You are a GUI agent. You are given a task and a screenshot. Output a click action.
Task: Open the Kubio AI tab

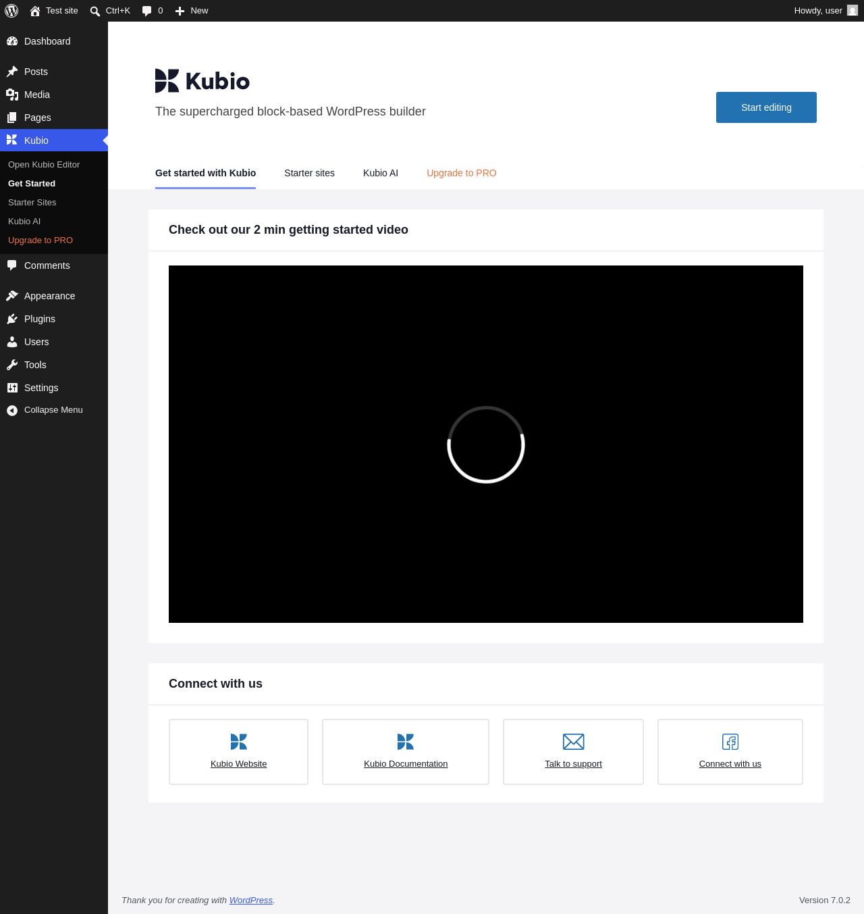[x=381, y=173]
